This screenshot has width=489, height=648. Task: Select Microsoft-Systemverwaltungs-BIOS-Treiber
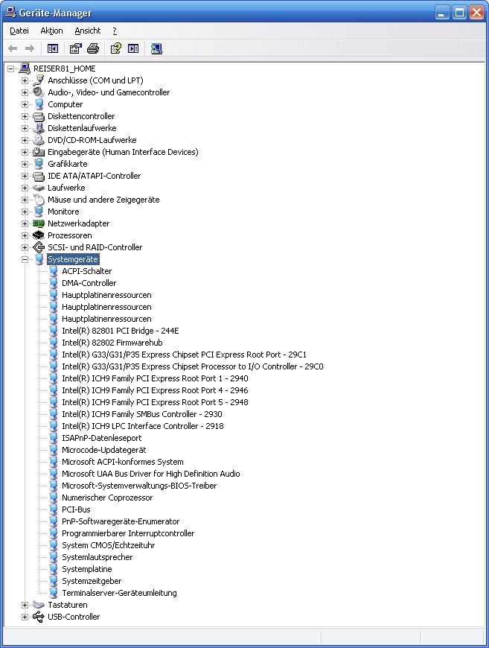pyautogui.click(x=139, y=486)
